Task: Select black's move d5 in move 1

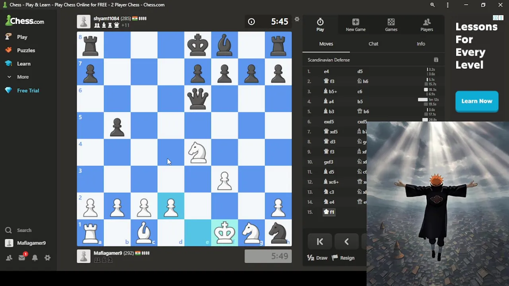Action: coord(360,71)
